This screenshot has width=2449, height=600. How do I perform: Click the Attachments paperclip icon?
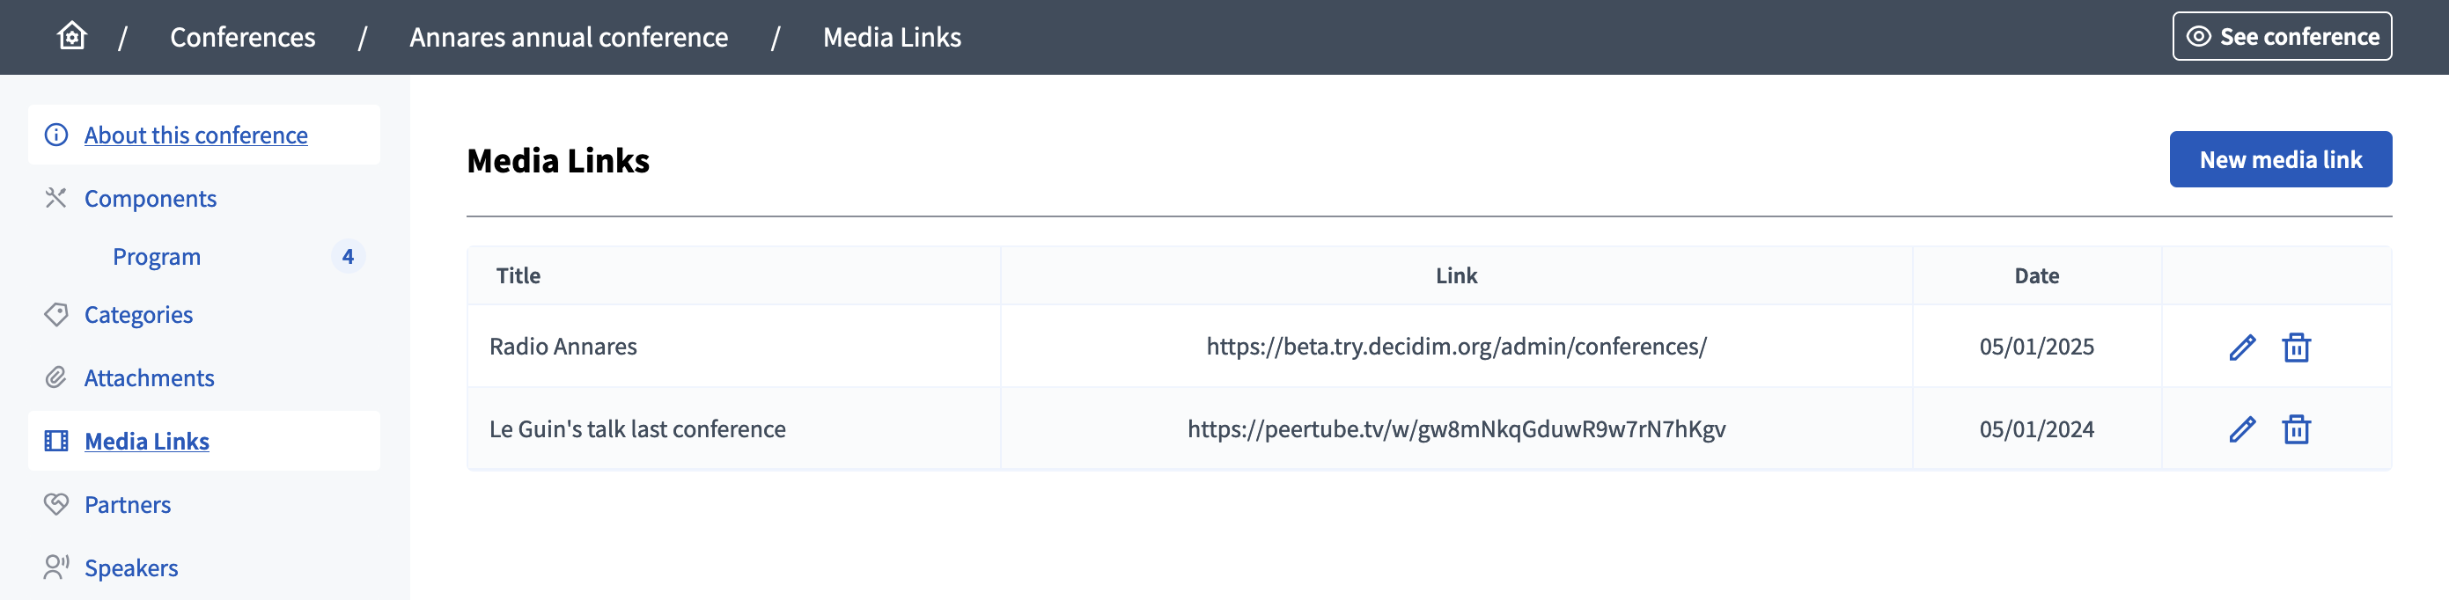[x=56, y=377]
